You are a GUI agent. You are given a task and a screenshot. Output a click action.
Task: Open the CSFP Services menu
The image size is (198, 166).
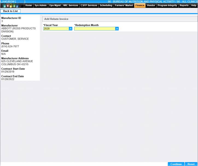(89, 5)
